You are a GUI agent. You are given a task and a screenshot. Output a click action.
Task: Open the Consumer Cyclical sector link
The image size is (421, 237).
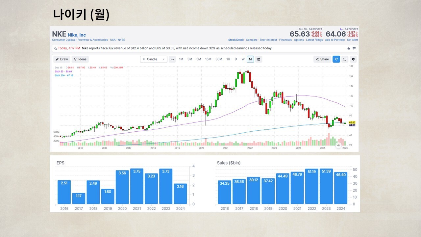pos(64,40)
